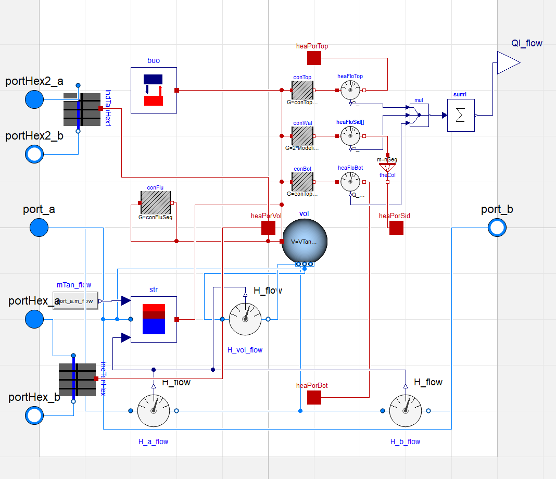Image resolution: width=556 pixels, height=479 pixels.
Task: Click the conTop thermal conductor
Action: click(x=302, y=91)
